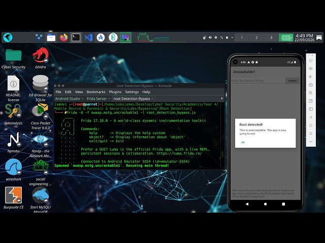Launch Visual Studio Code from the panel
Screen dimensions: 325x243
pos(88,37)
